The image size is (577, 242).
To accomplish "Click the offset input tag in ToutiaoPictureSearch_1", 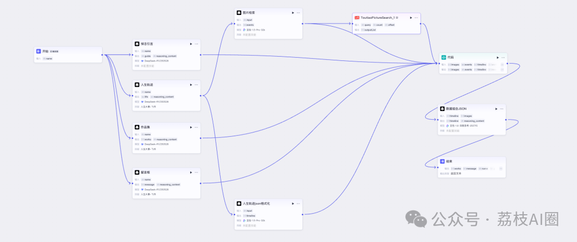I will (x=389, y=25).
